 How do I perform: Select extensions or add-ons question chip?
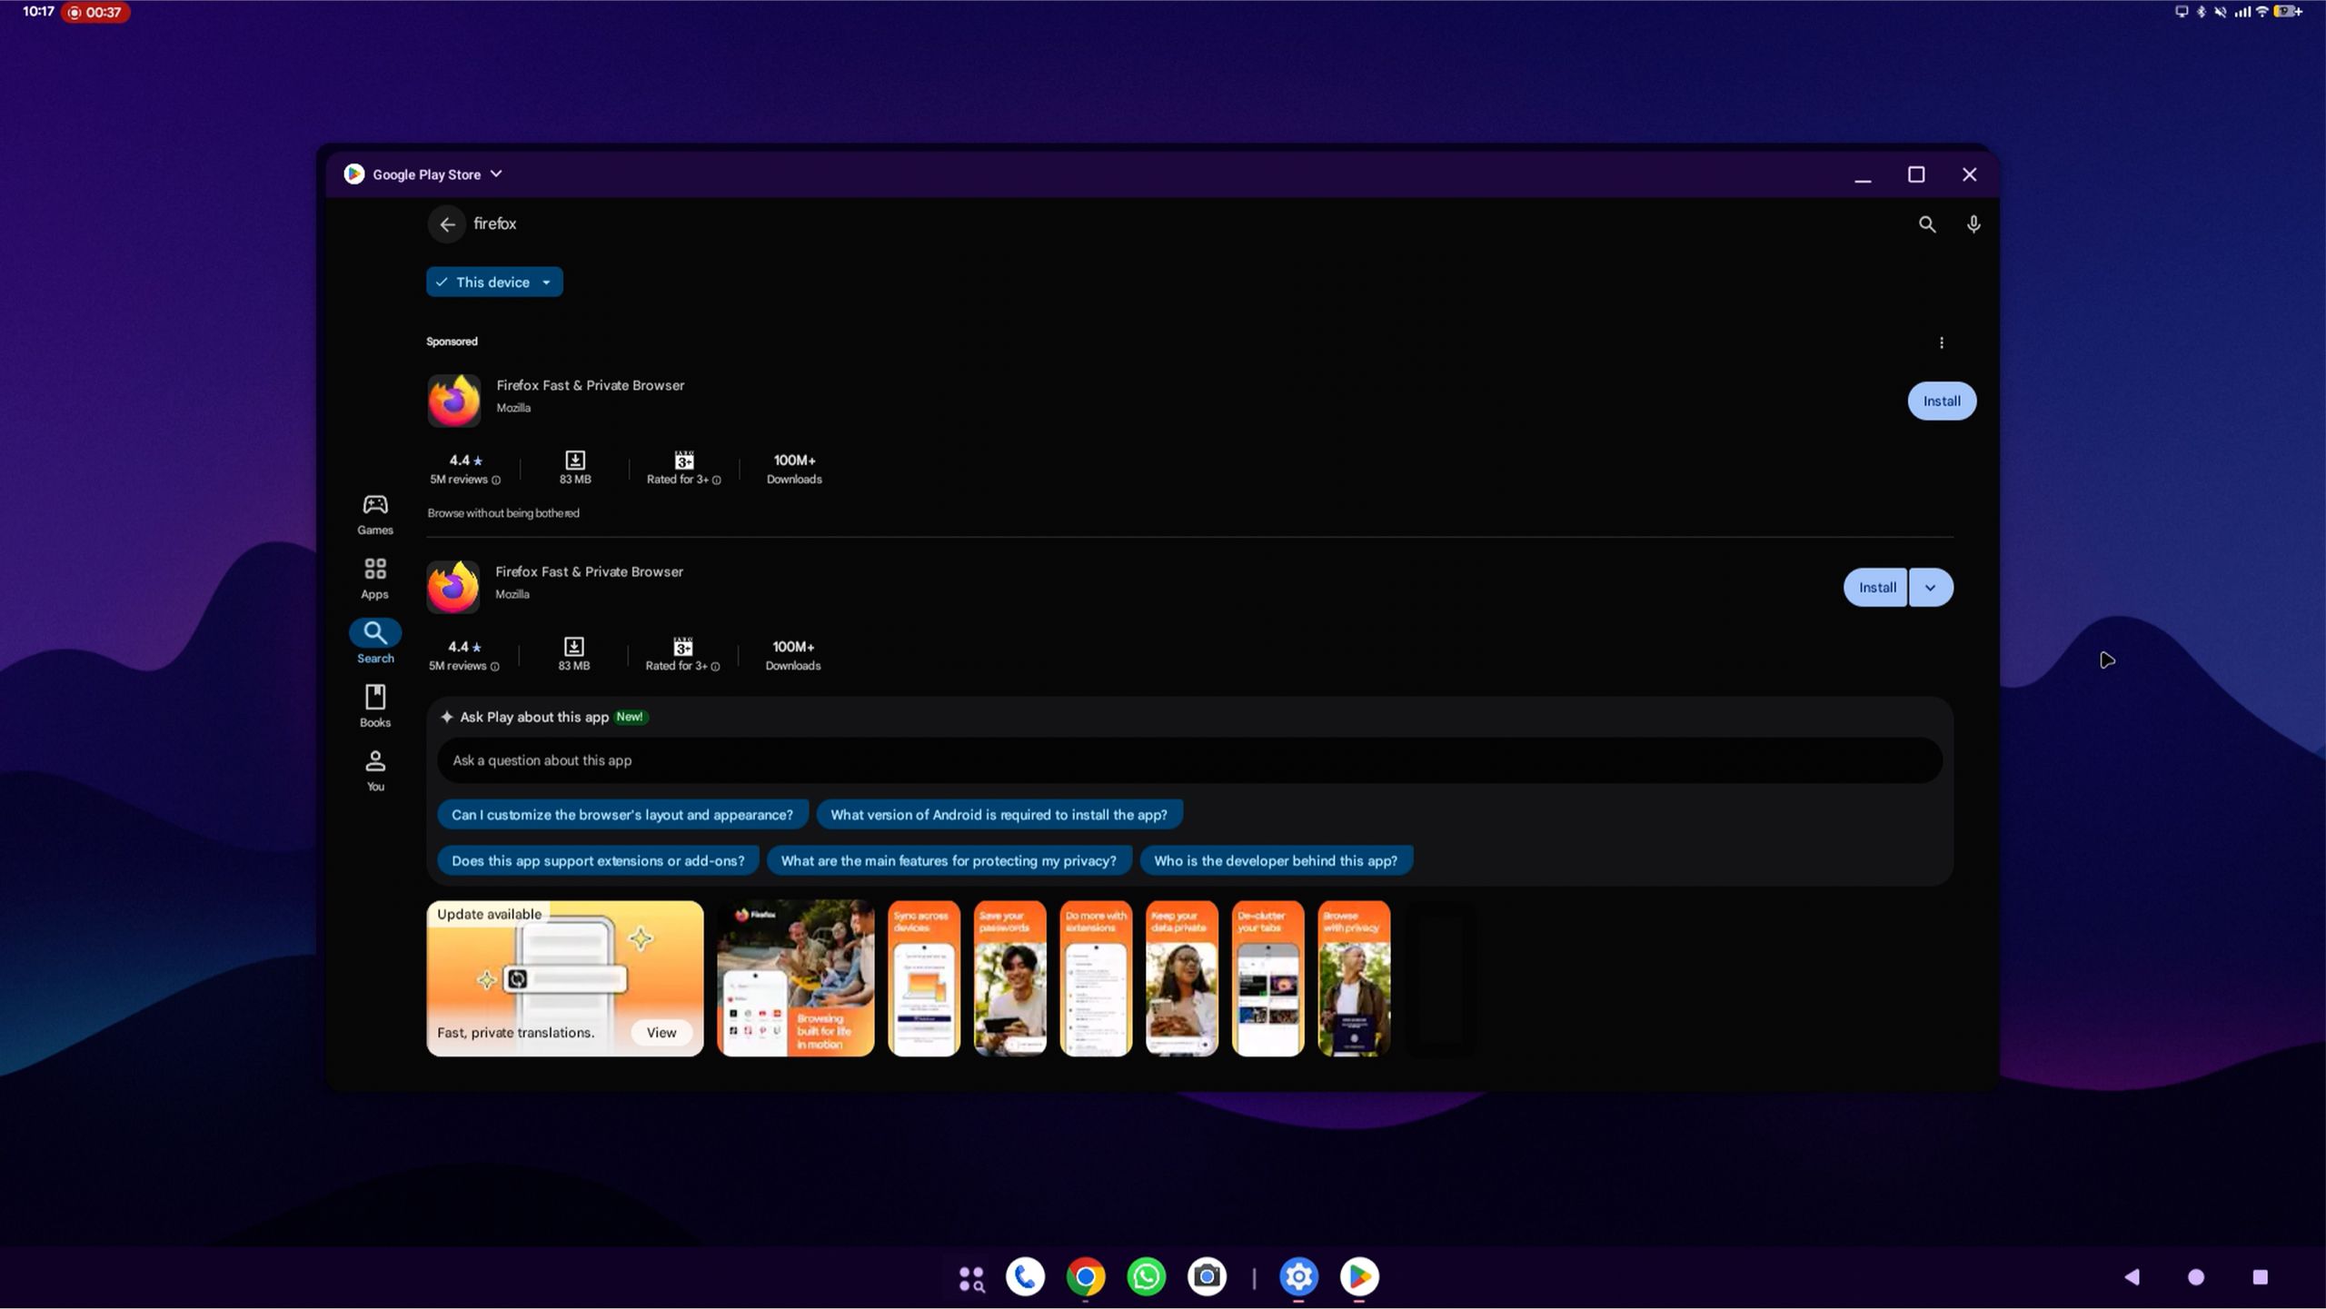click(598, 861)
